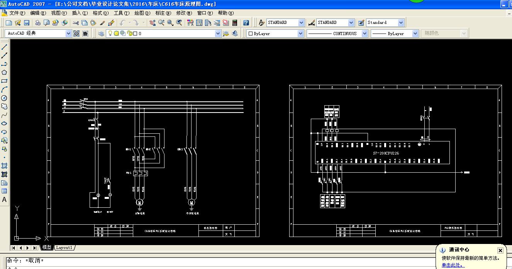Activate the Pan realtime hand tool
This screenshot has height=269, width=512.
152,23
